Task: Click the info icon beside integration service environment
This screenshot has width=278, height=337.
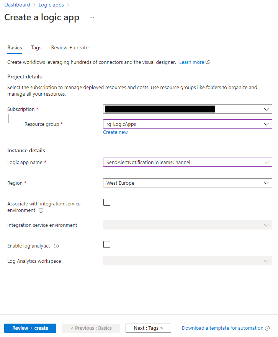Action: pos(41,210)
